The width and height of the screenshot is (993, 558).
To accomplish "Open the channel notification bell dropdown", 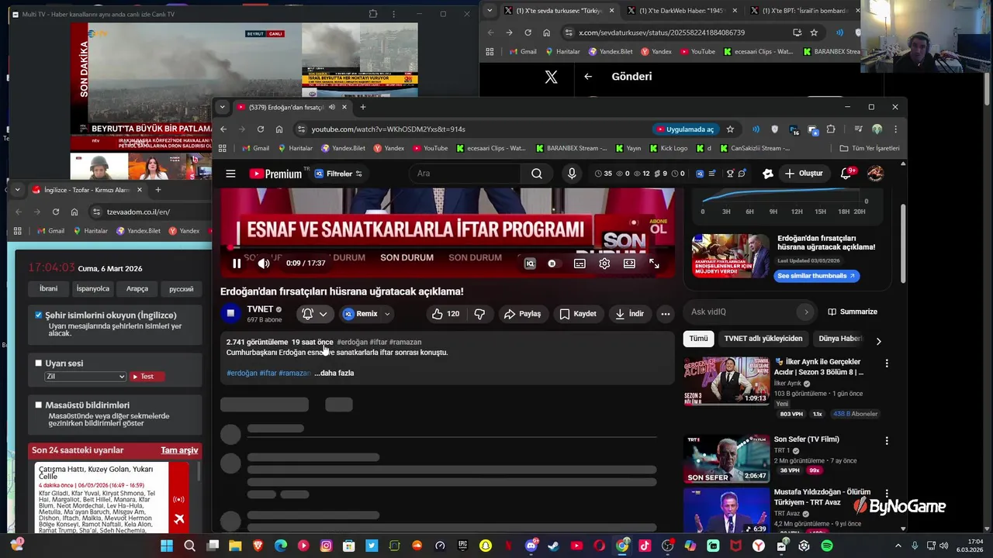I will pyautogui.click(x=314, y=314).
